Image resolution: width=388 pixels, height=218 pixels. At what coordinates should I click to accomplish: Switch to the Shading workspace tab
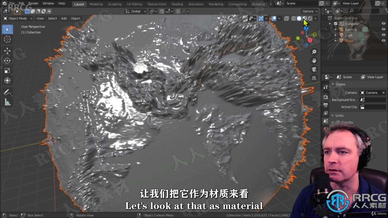pyautogui.click(x=177, y=4)
